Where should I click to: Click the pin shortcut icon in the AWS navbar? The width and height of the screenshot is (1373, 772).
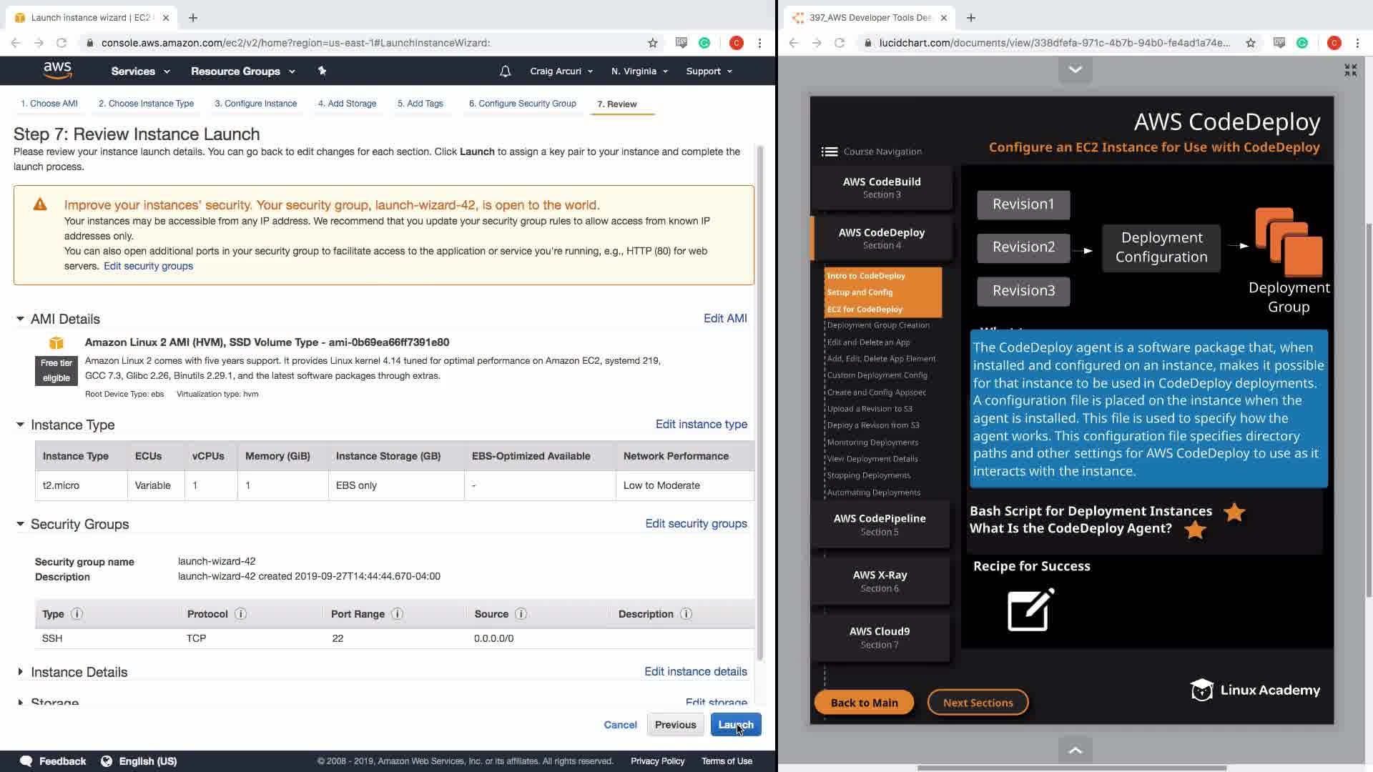(322, 71)
